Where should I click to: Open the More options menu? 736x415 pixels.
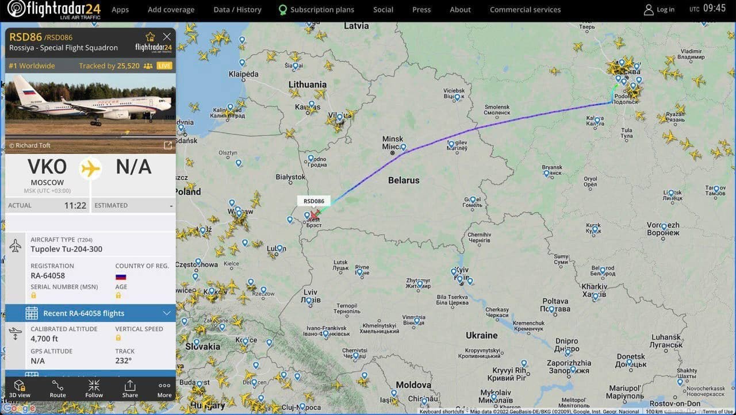tap(164, 389)
